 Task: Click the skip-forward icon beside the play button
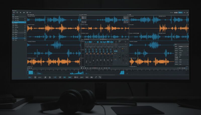point(24,12)
